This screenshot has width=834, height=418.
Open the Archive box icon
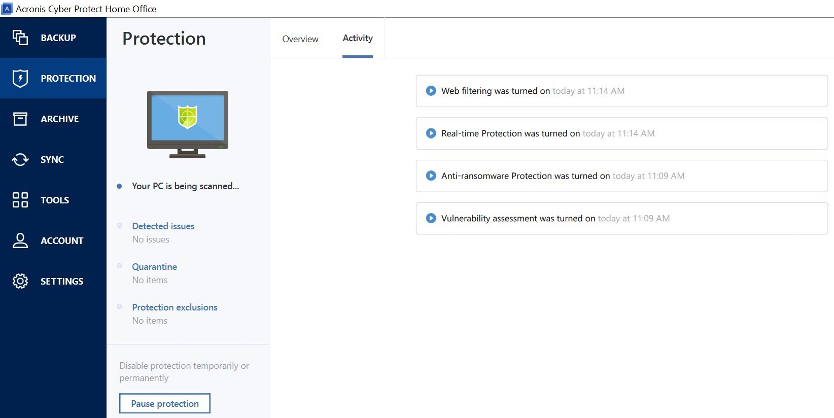point(20,119)
